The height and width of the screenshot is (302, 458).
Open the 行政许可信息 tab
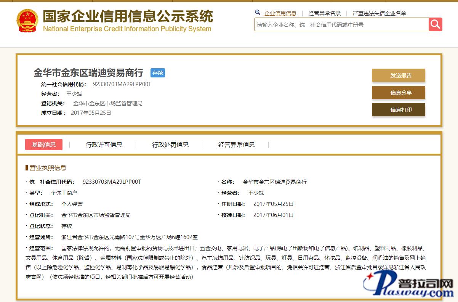tap(104, 145)
